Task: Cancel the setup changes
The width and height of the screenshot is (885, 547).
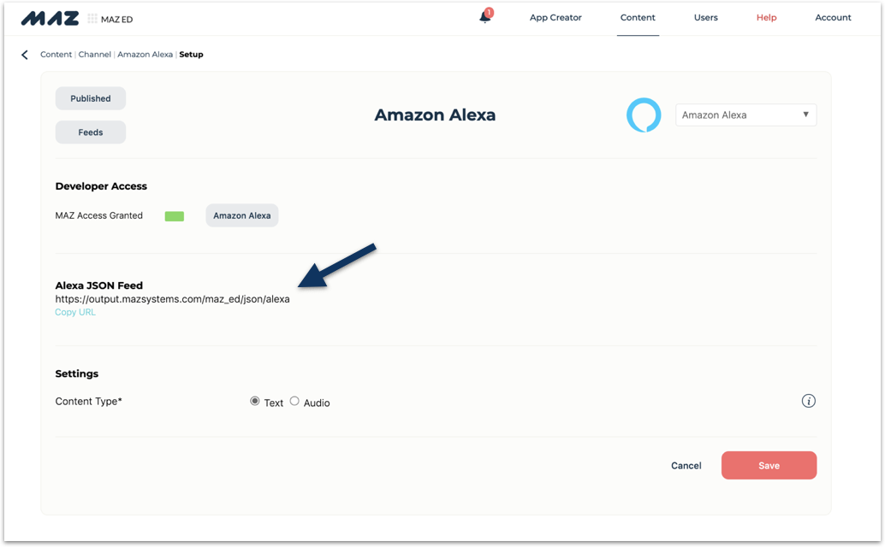Action: click(x=686, y=465)
